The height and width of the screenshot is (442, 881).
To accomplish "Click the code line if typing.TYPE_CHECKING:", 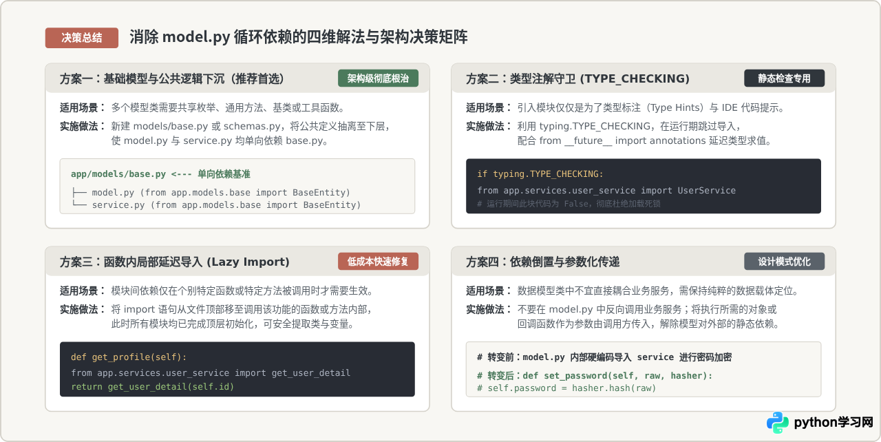I will click(x=540, y=174).
